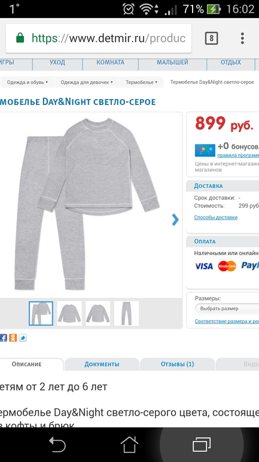The image size is (259, 462).
Task: Select the second thumbnail showing the top
Action: (69, 313)
